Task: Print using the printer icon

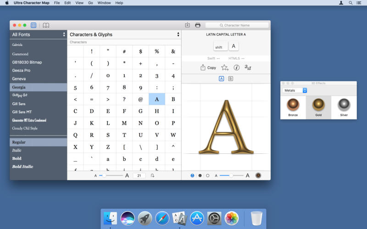Action: (198, 25)
